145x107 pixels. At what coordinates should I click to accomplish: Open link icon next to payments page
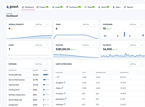tap(65, 99)
